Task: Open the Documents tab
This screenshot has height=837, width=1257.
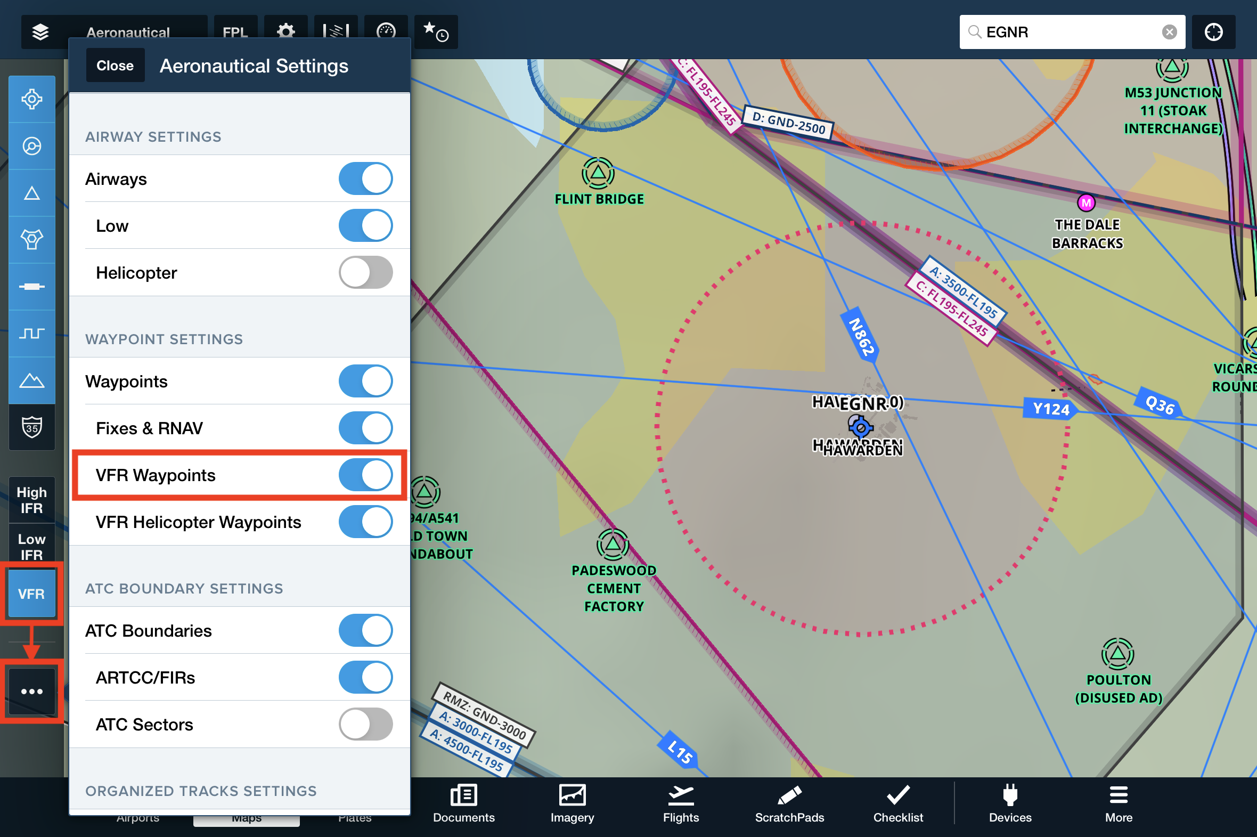Action: tap(463, 803)
